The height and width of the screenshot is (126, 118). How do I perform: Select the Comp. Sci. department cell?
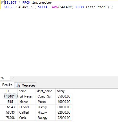pos(45,96)
